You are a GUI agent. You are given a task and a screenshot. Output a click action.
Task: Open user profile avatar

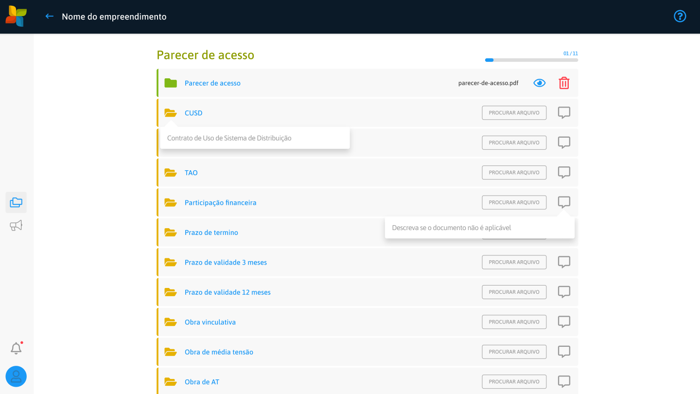pos(16,376)
